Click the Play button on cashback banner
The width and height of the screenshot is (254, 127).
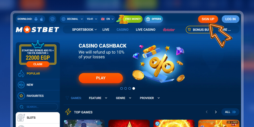click(x=101, y=78)
